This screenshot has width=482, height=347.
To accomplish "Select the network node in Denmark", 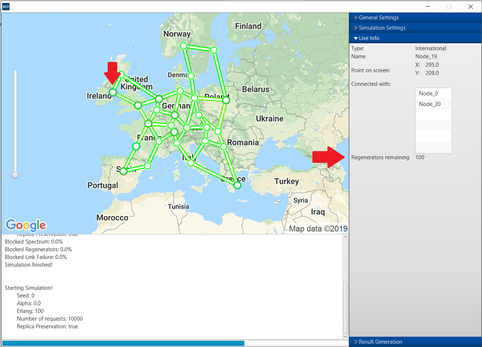I will [x=191, y=76].
